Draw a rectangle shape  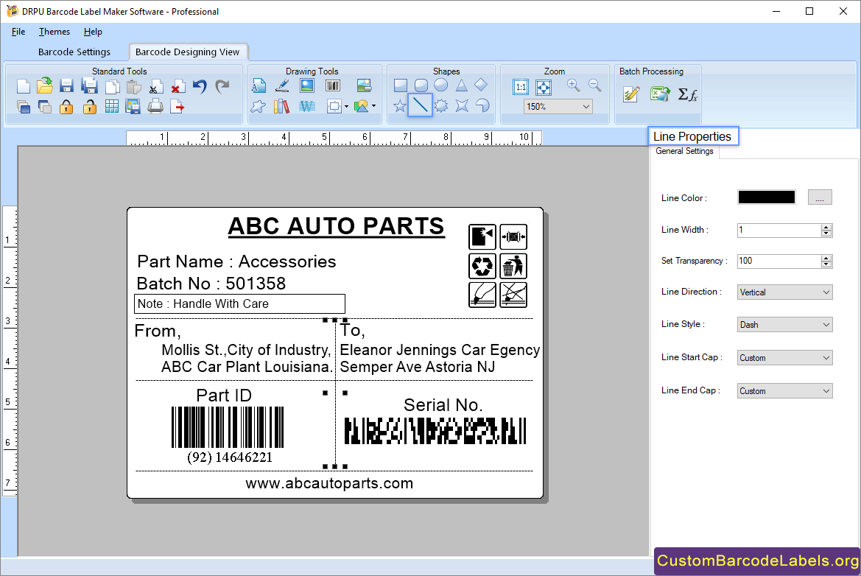pyautogui.click(x=400, y=85)
